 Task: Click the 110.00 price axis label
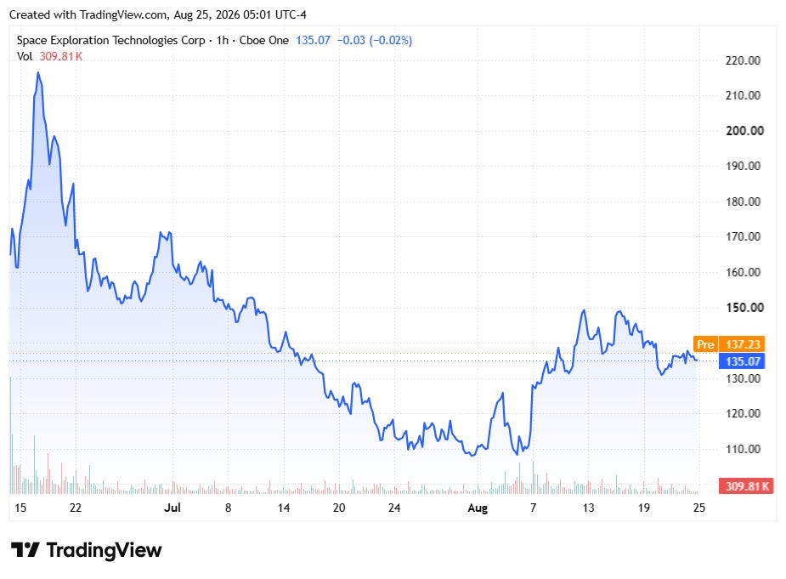(743, 449)
